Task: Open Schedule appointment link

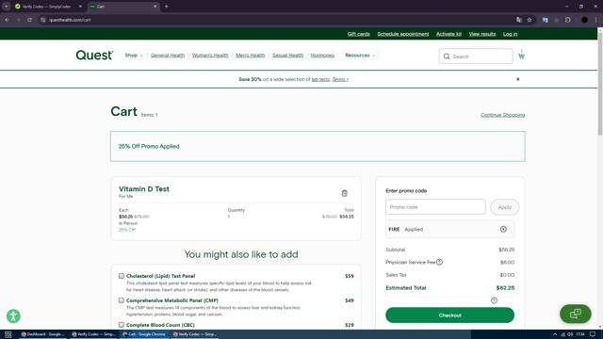Action: (x=402, y=34)
